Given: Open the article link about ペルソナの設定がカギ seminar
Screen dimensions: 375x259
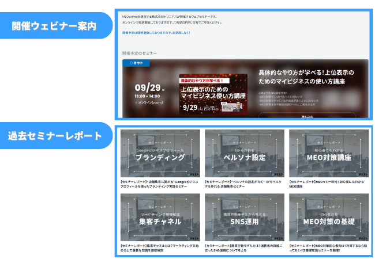Looking at the screenshot, I should [x=243, y=184].
